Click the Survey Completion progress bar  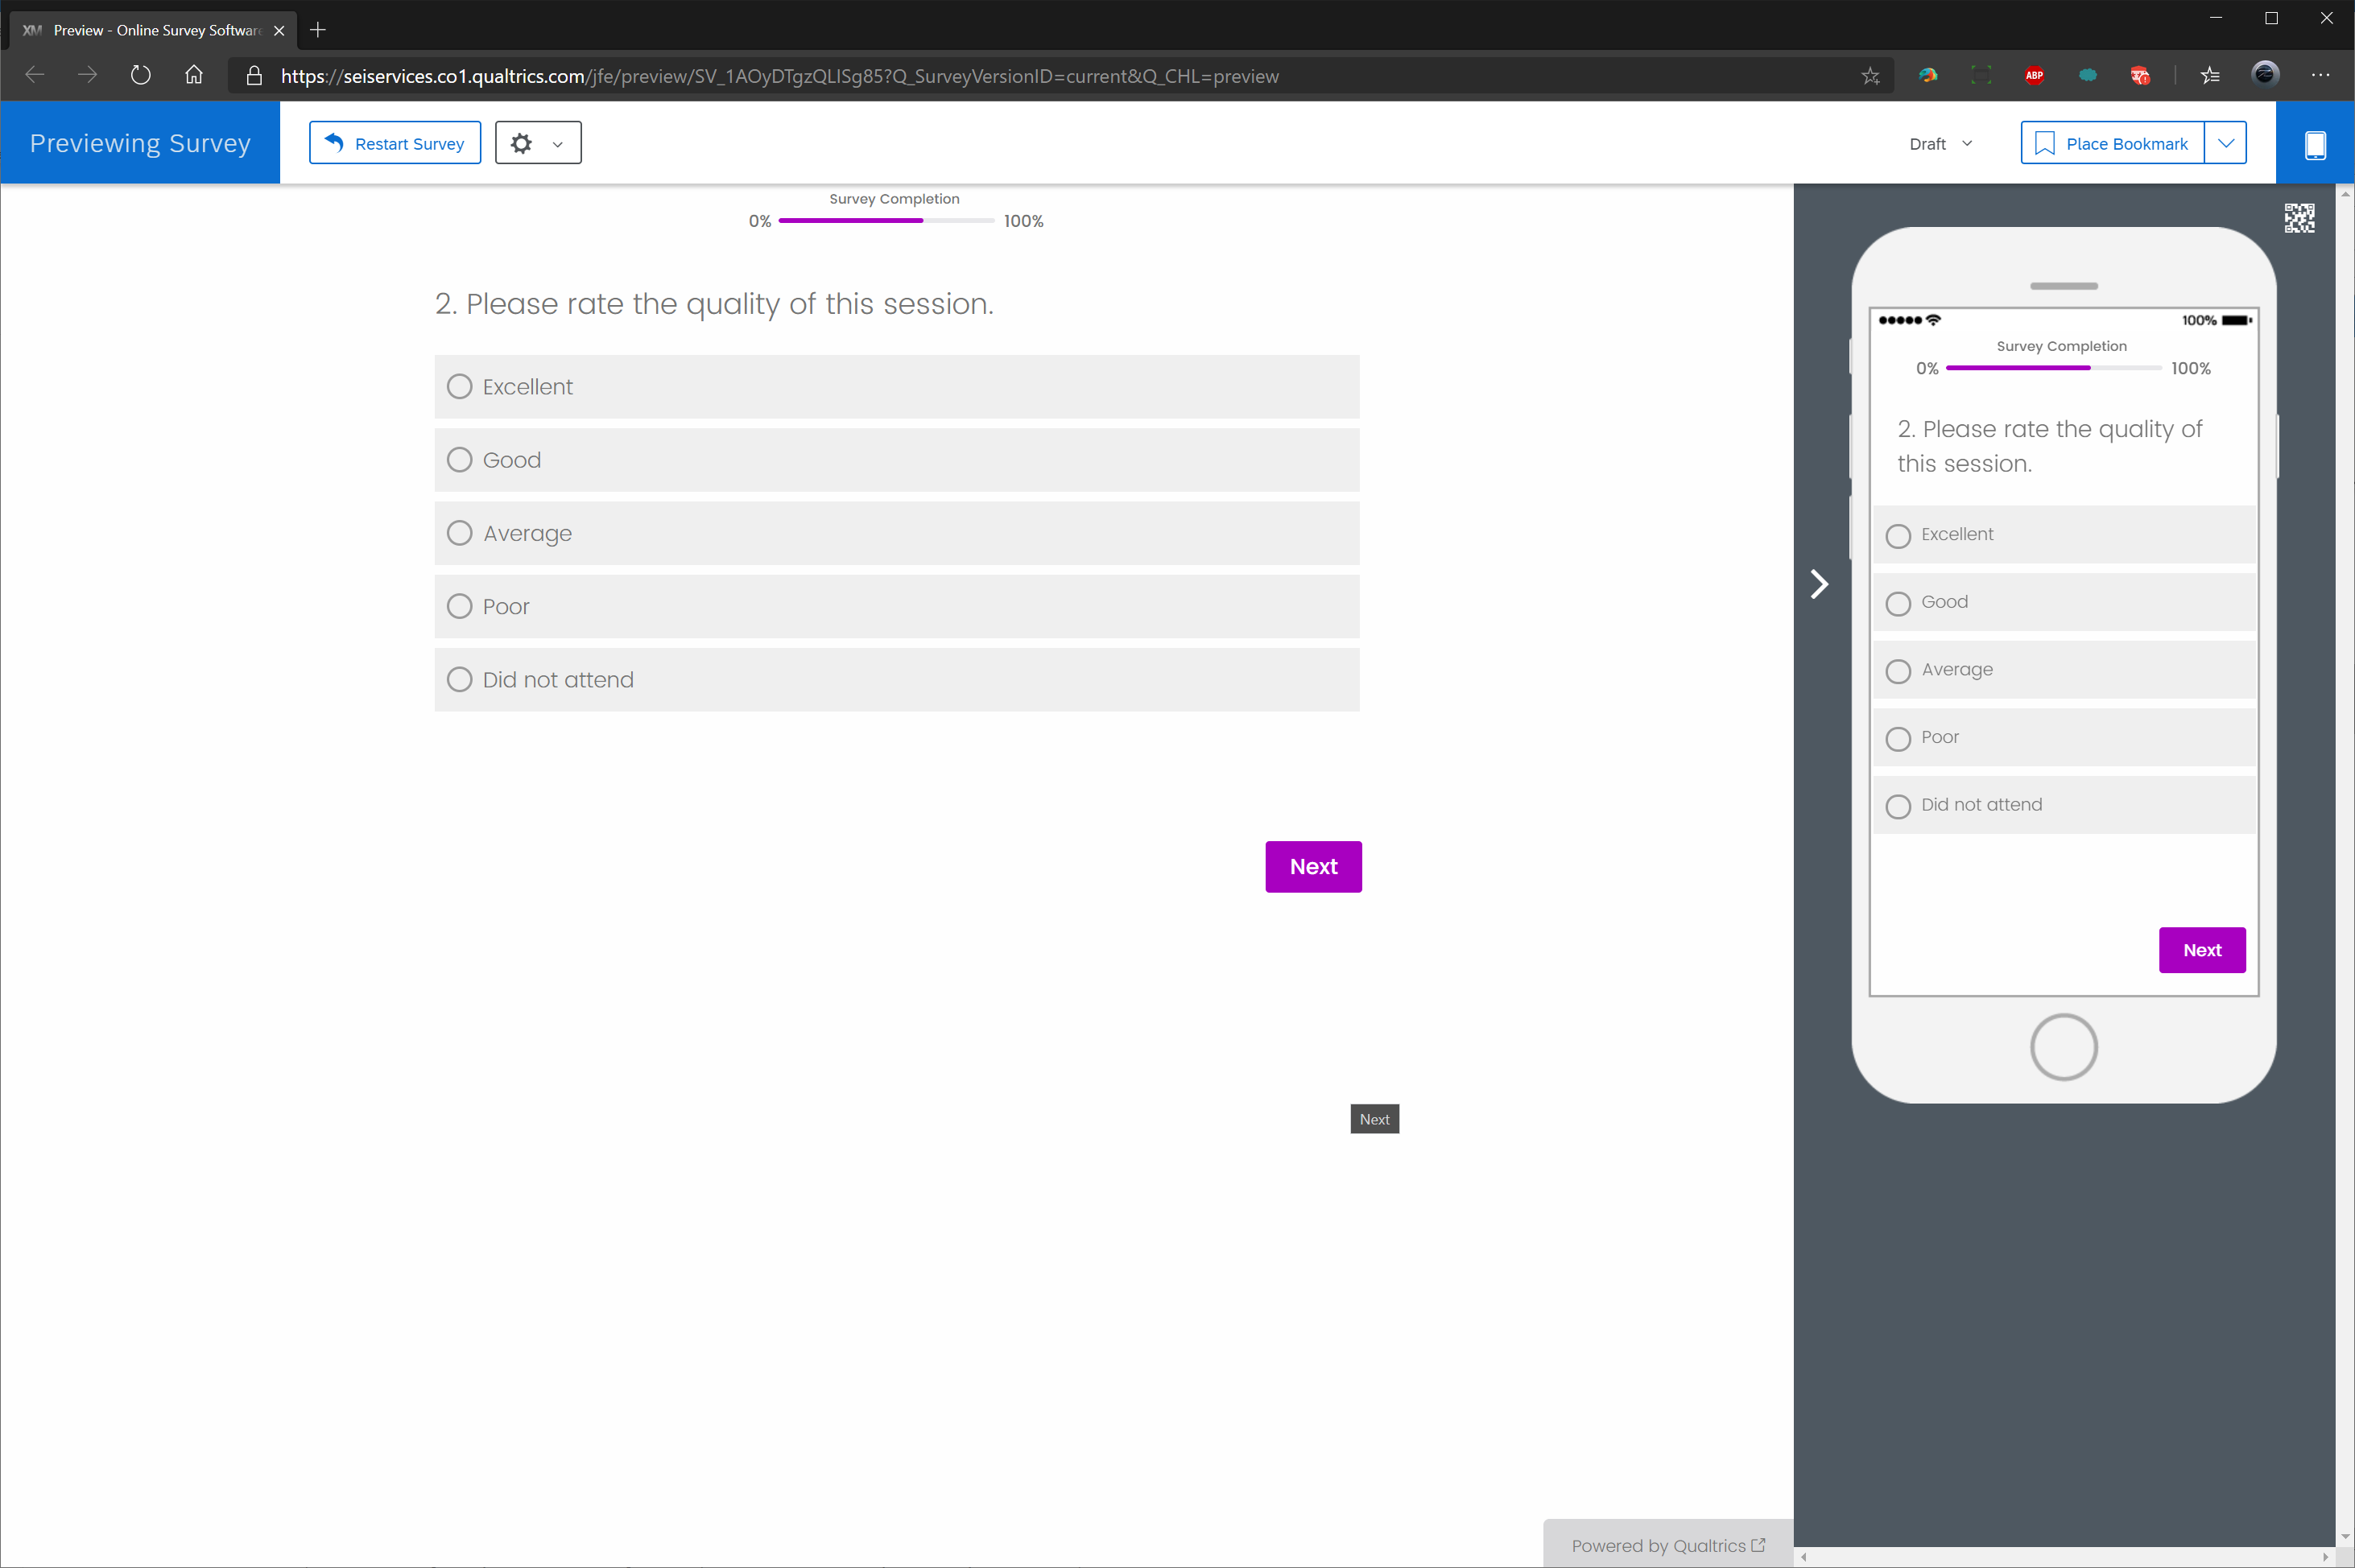point(886,221)
